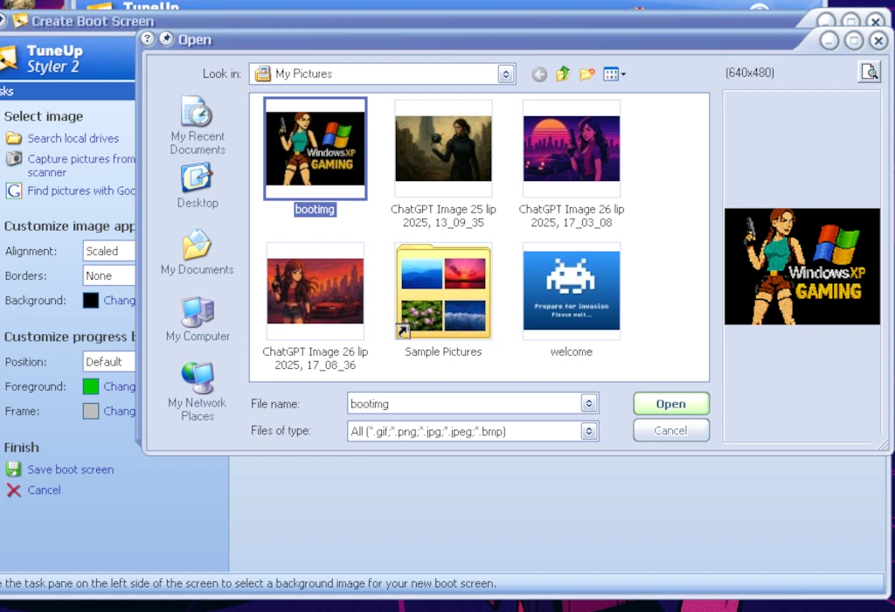The image size is (895, 612).
Task: Go up one folder level
Action: [x=563, y=73]
